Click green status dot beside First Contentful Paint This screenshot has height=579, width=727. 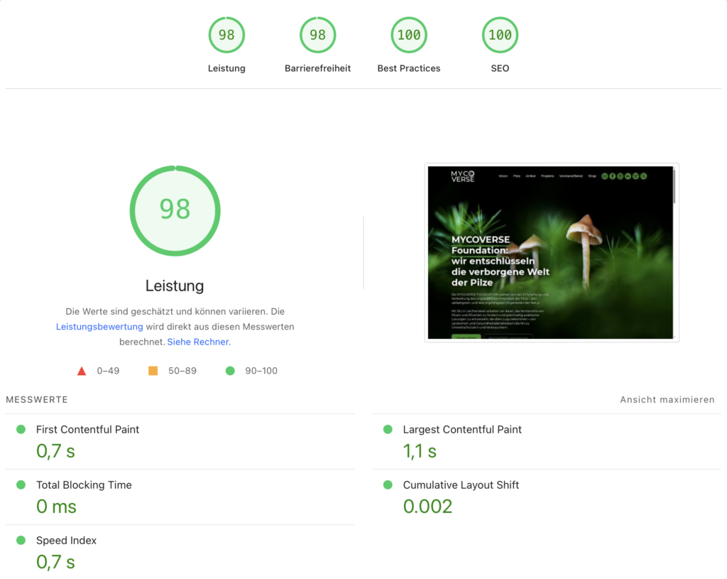pyautogui.click(x=21, y=429)
